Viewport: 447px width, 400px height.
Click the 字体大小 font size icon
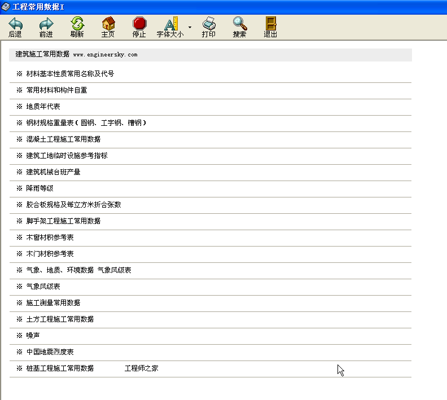[x=171, y=23]
